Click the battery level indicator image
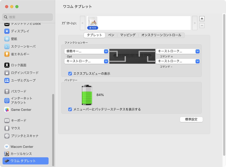The width and height of the screenshot is (226, 167). (87, 95)
